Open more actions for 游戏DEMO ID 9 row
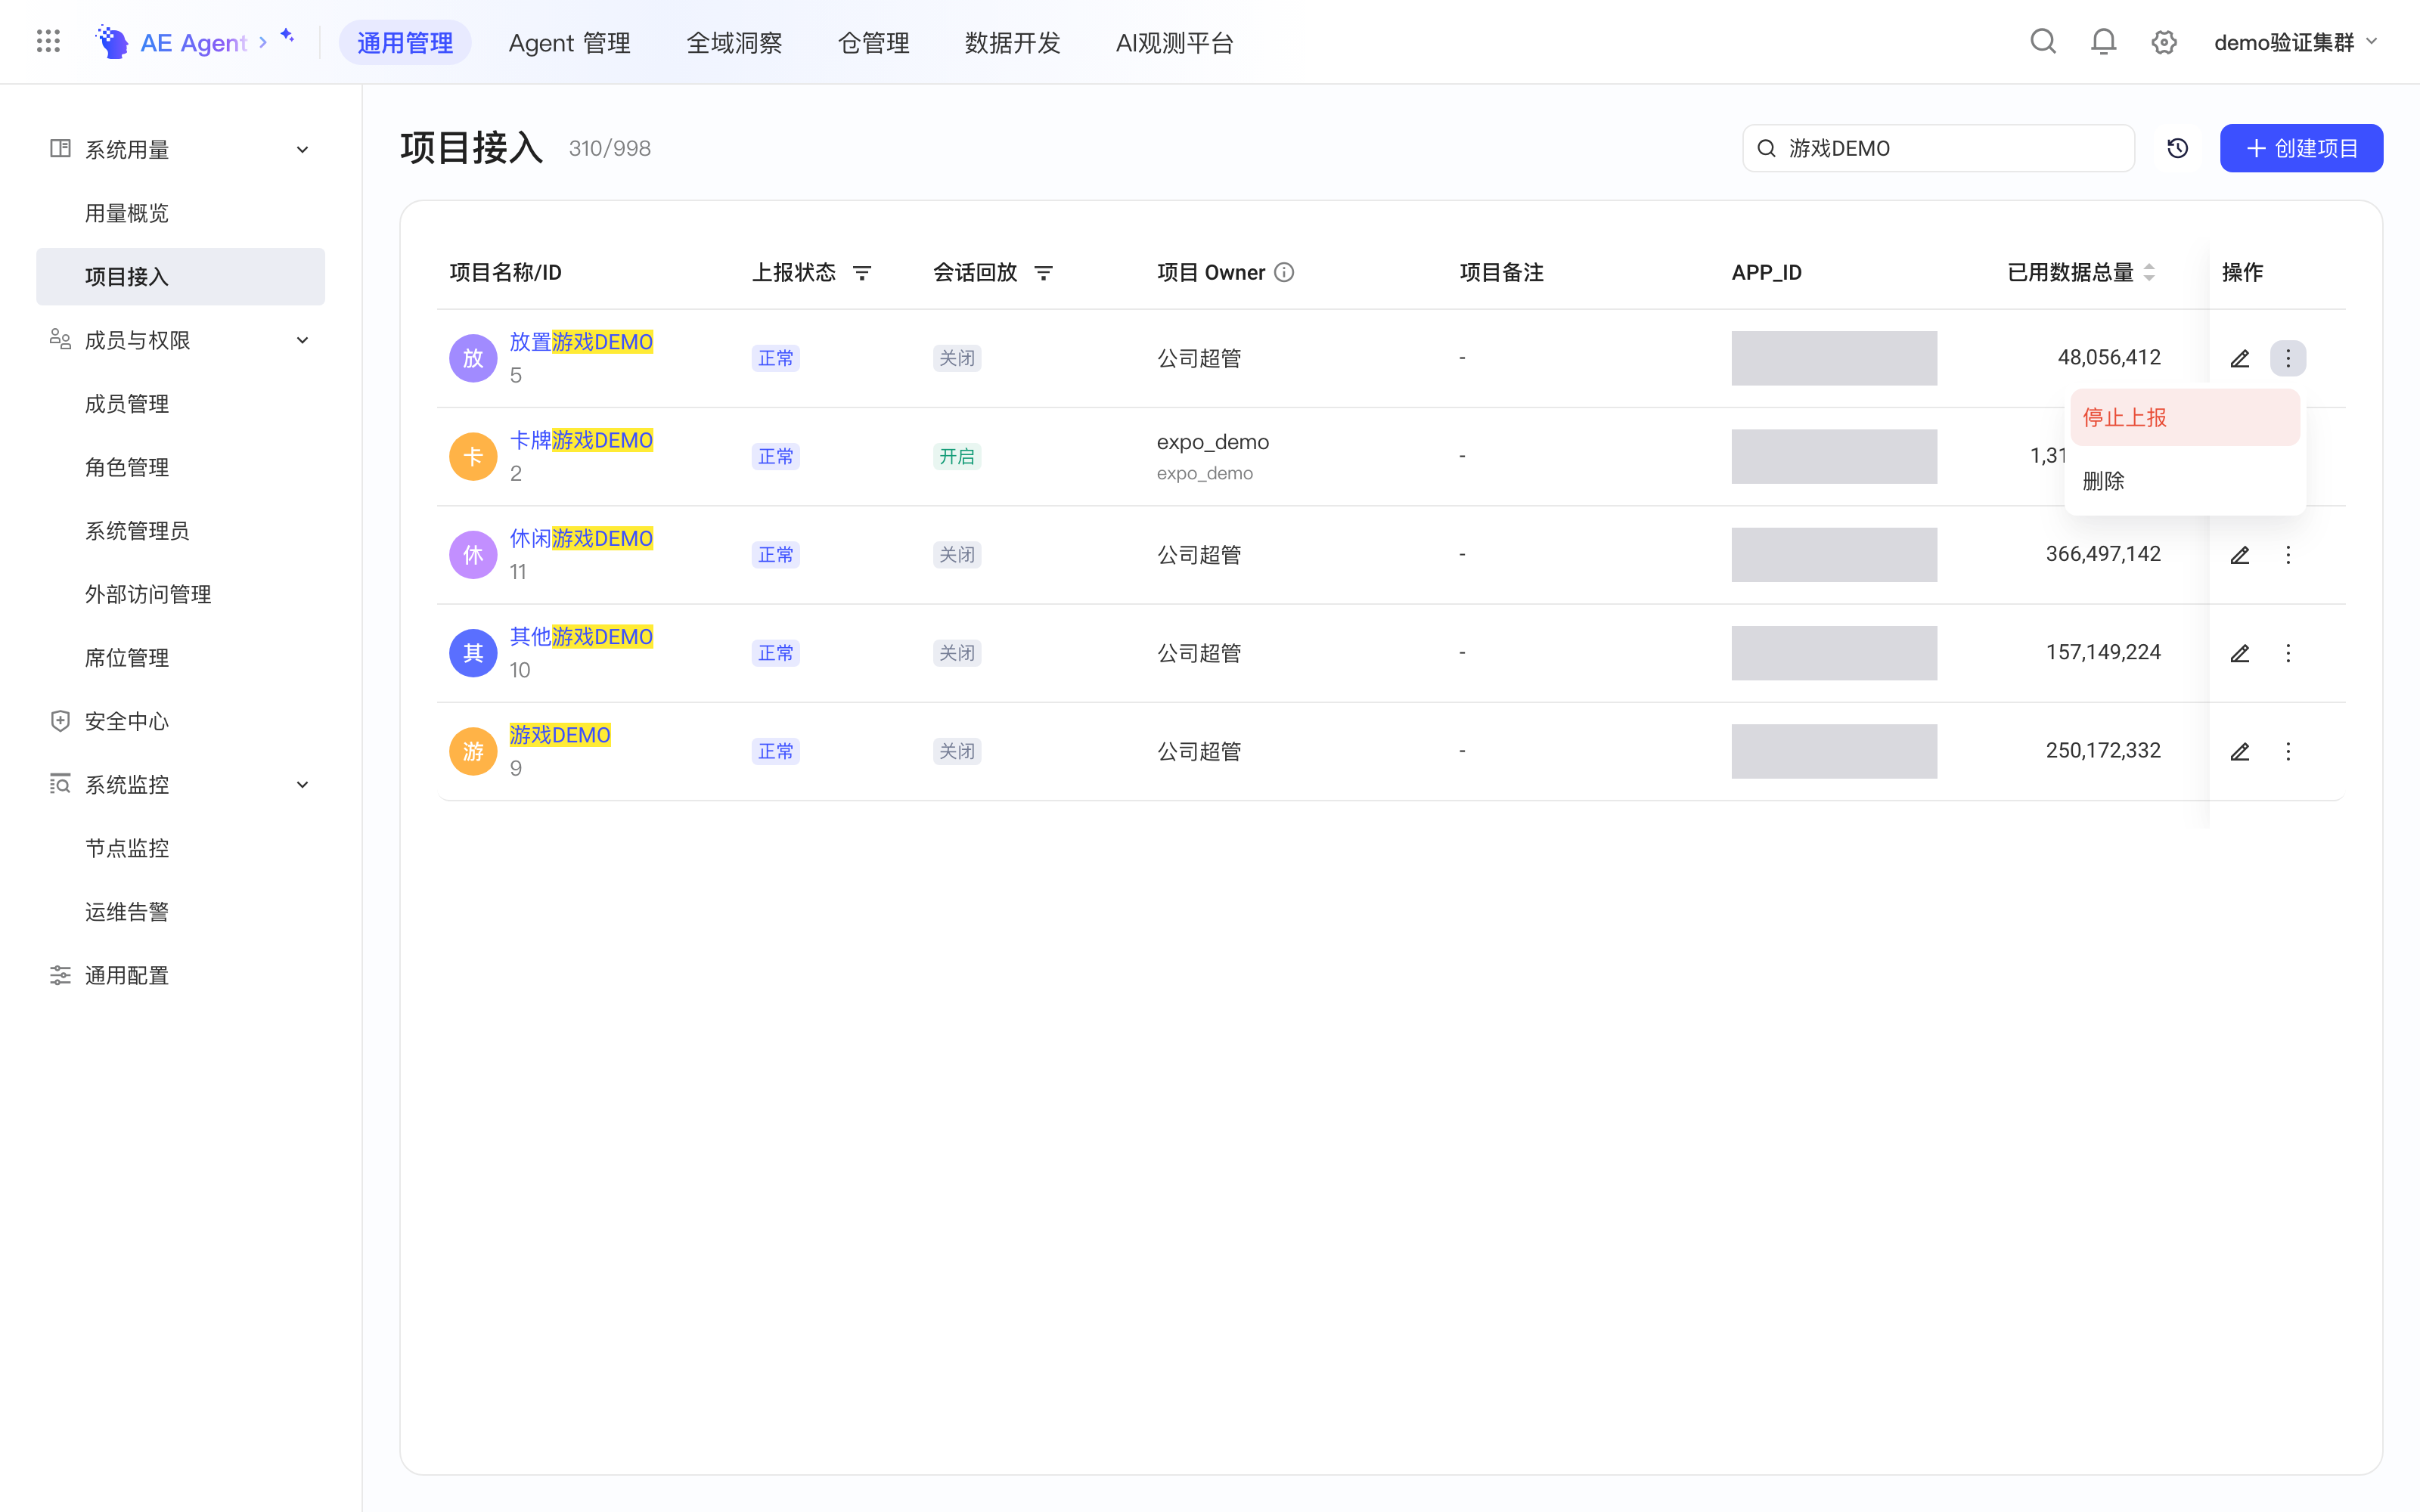 point(2288,751)
